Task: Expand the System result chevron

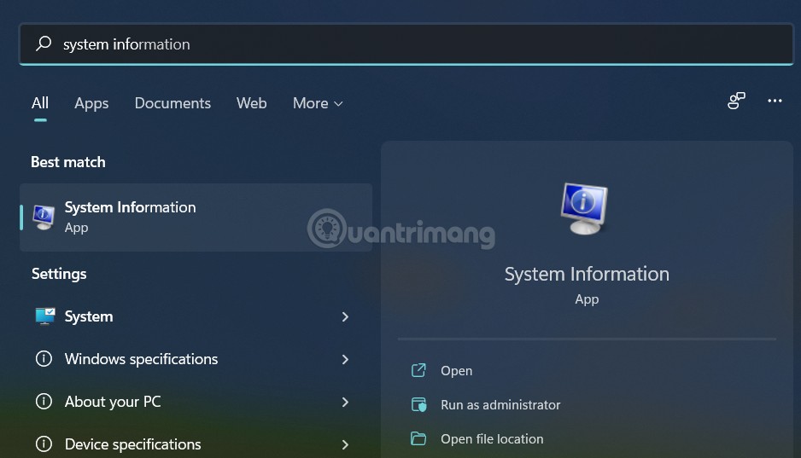Action: click(345, 316)
